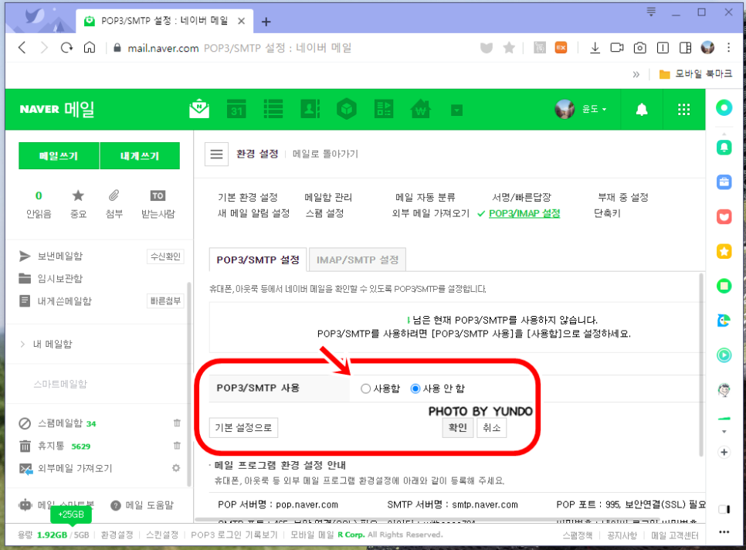Open POP3/IMAP 설정 link
The image size is (746, 550).
tap(524, 213)
